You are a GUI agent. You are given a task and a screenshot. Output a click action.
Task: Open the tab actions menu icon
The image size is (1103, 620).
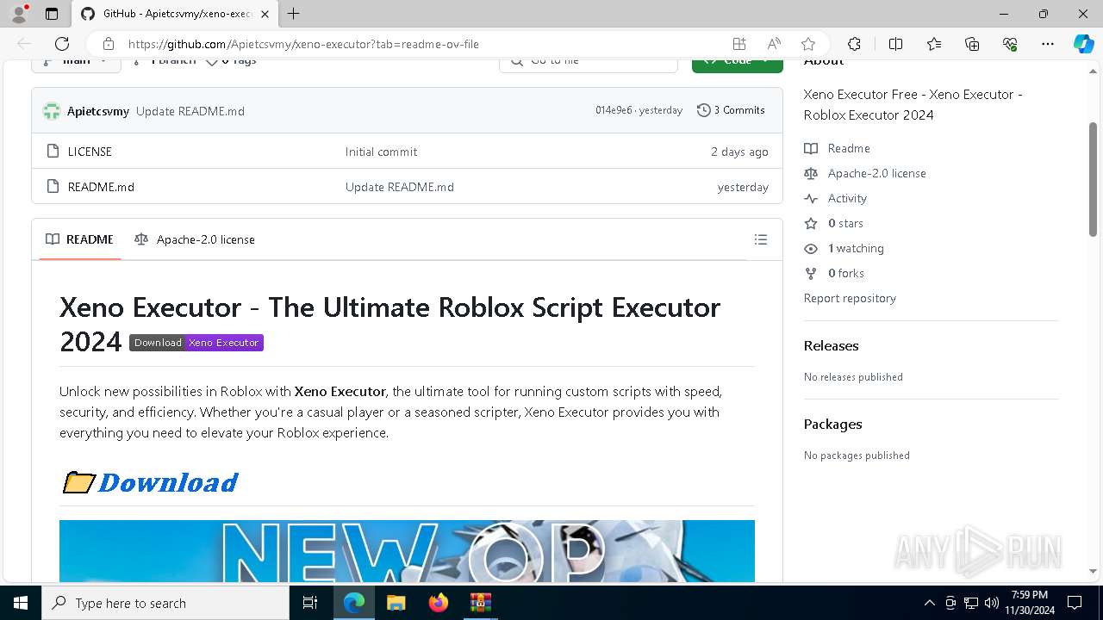[52, 14]
